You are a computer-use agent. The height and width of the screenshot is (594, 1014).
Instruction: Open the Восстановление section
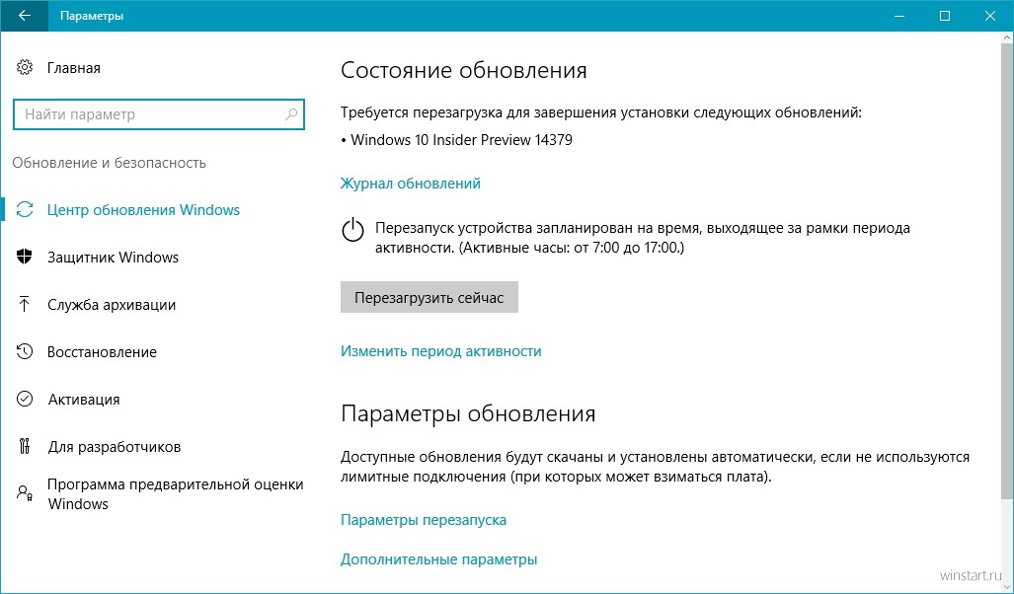coord(102,351)
